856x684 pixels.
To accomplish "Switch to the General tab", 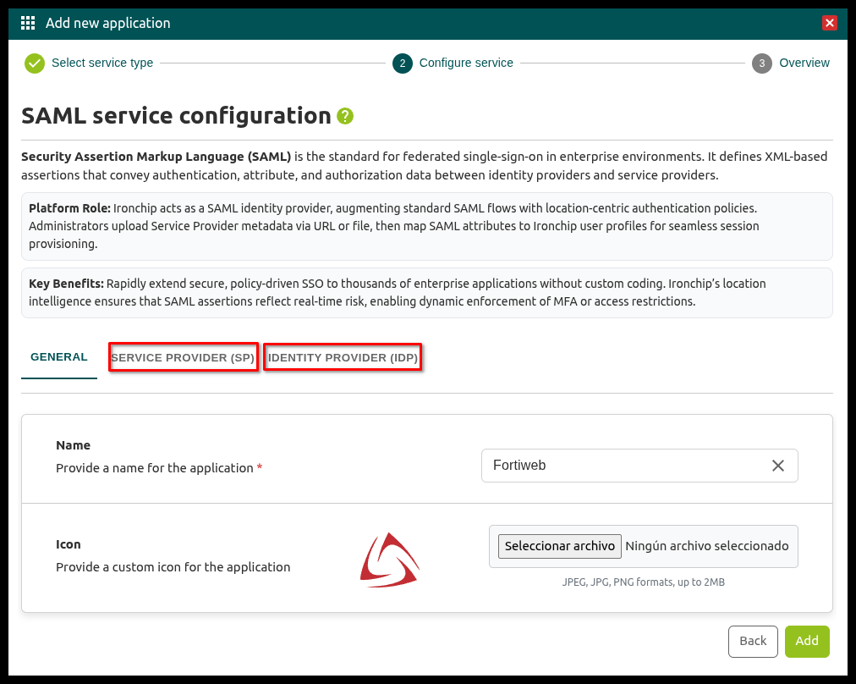I will [x=59, y=357].
